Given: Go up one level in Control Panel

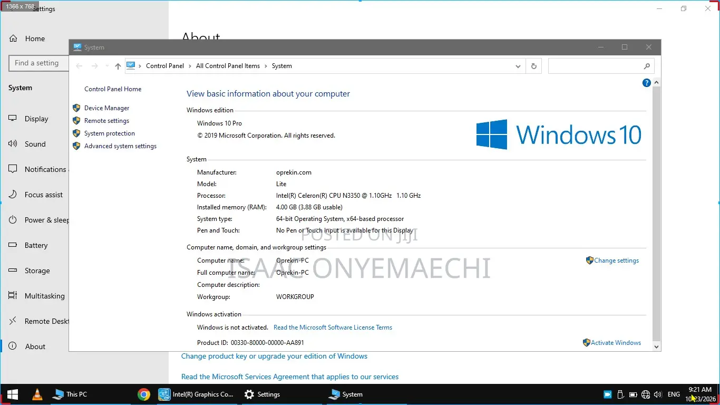Looking at the screenshot, I should 118,66.
